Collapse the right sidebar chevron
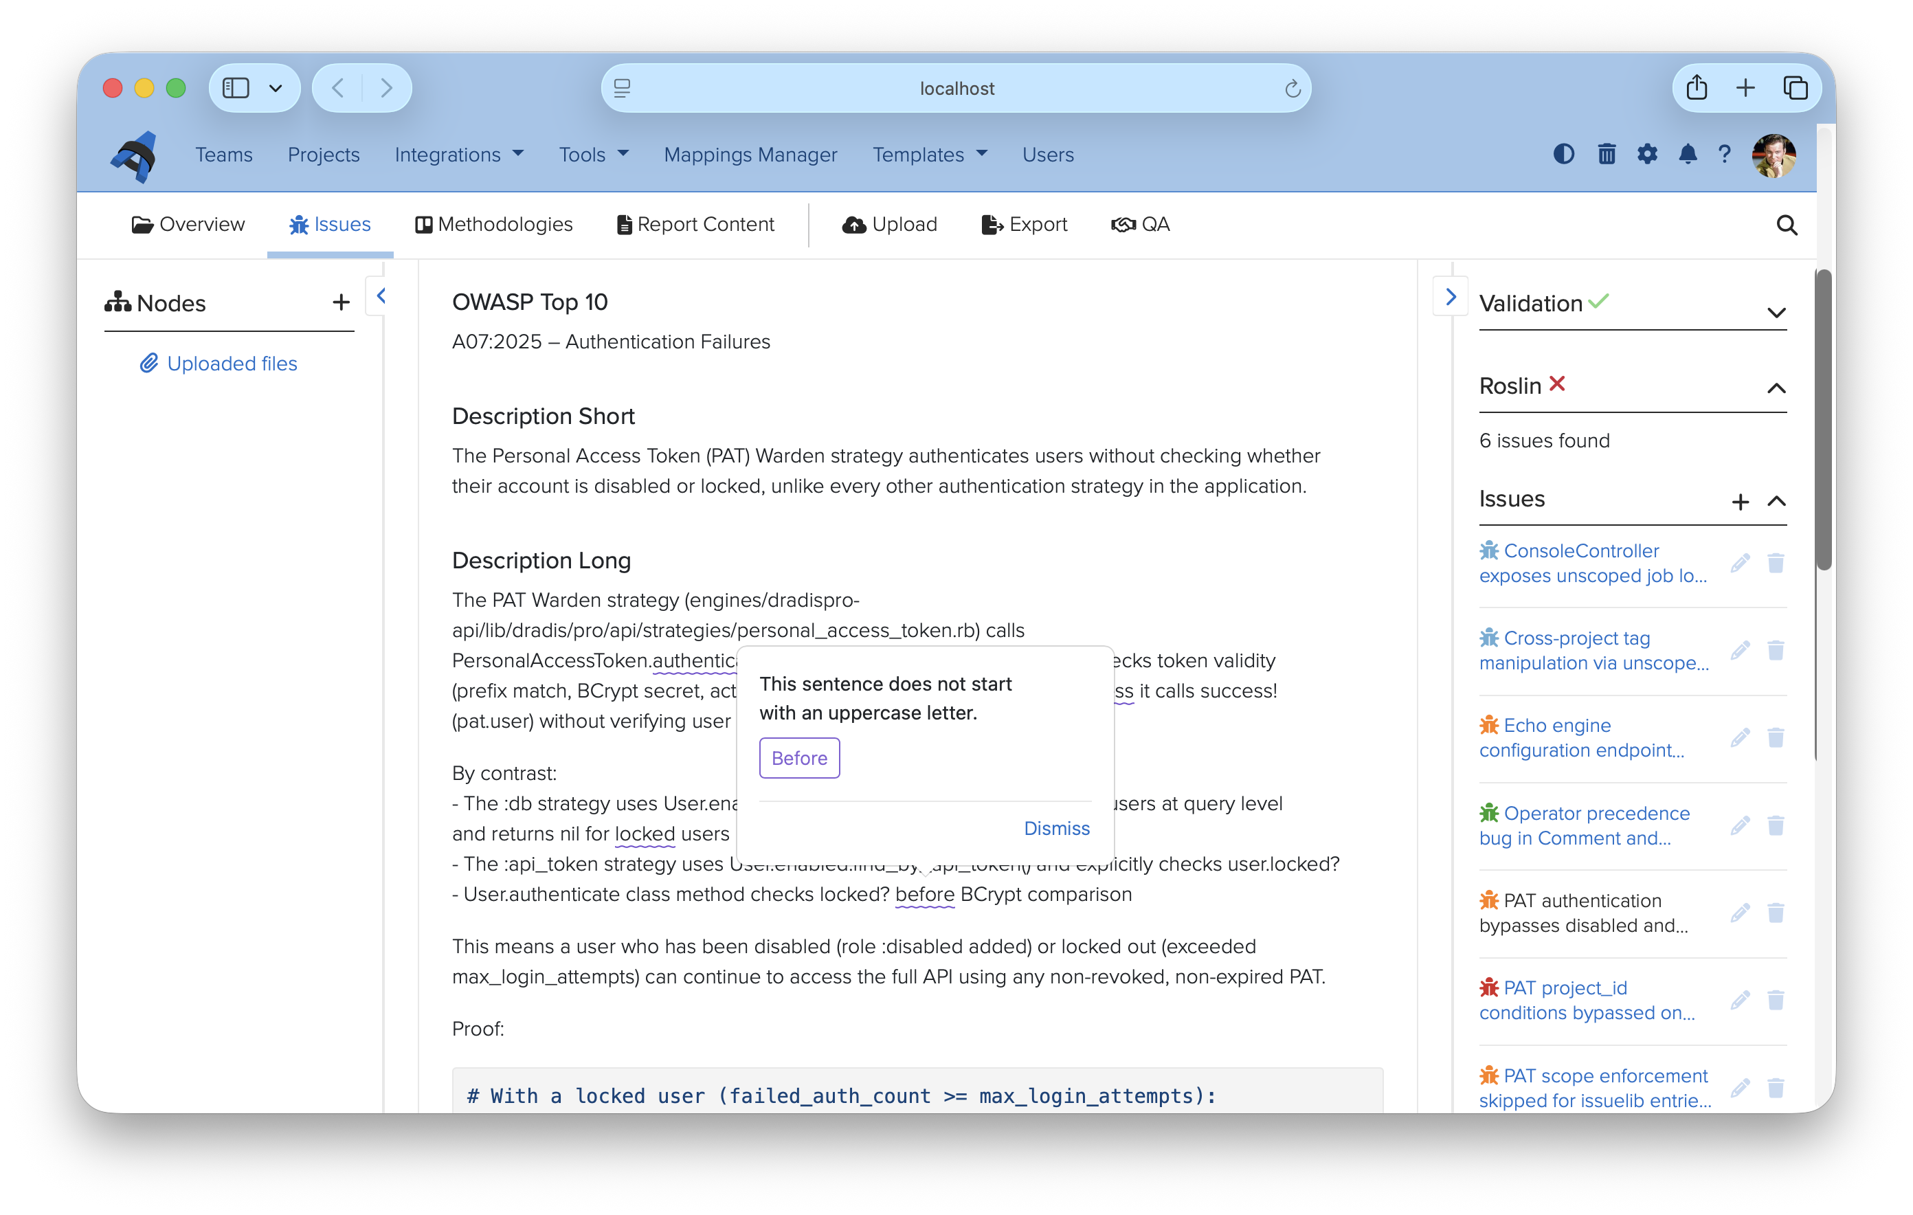The height and width of the screenshot is (1215, 1913). [1451, 296]
